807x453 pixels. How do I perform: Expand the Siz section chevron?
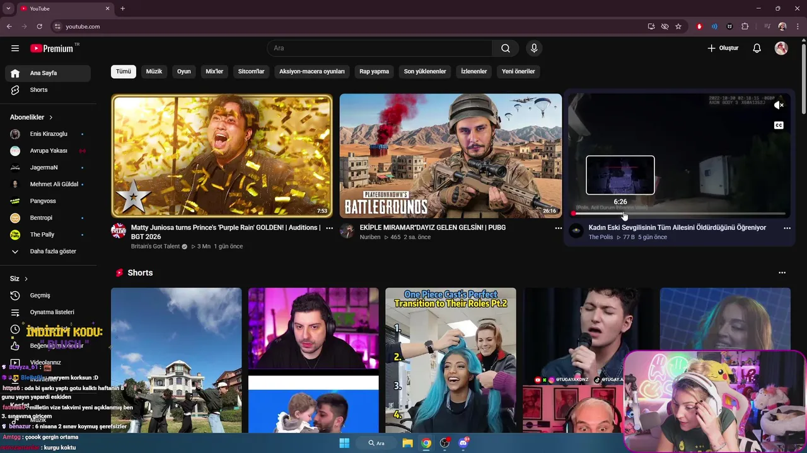(x=26, y=279)
